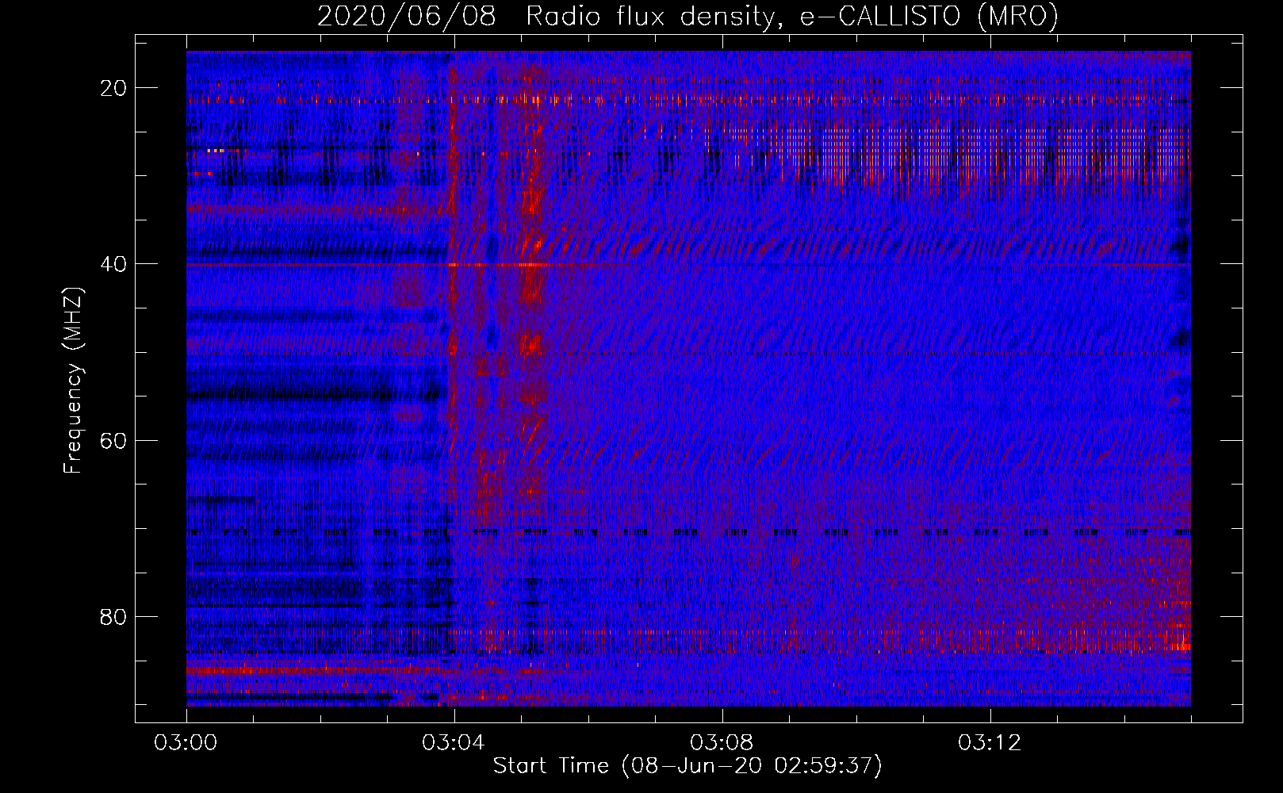Click the '03:00' time tick label
Viewport: 1283px width, 793px height.
186,743
